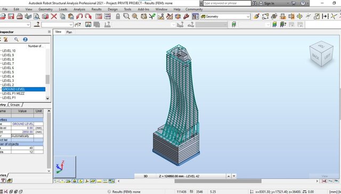The width and height of the screenshot is (341, 194).
Task: Click the 3D button in the view bar
Action: click(x=145, y=176)
